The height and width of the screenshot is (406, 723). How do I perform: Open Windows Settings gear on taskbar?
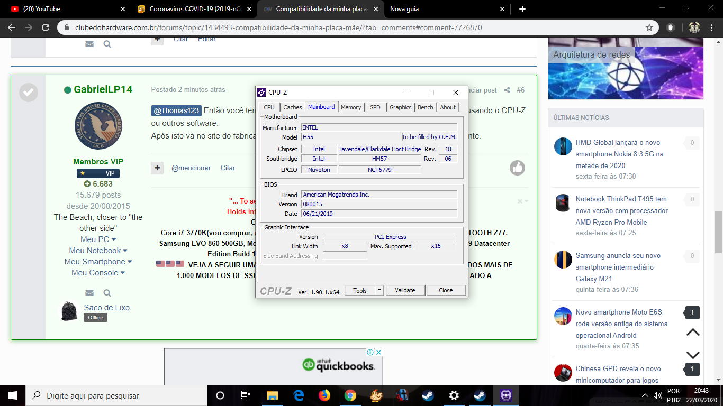454,395
